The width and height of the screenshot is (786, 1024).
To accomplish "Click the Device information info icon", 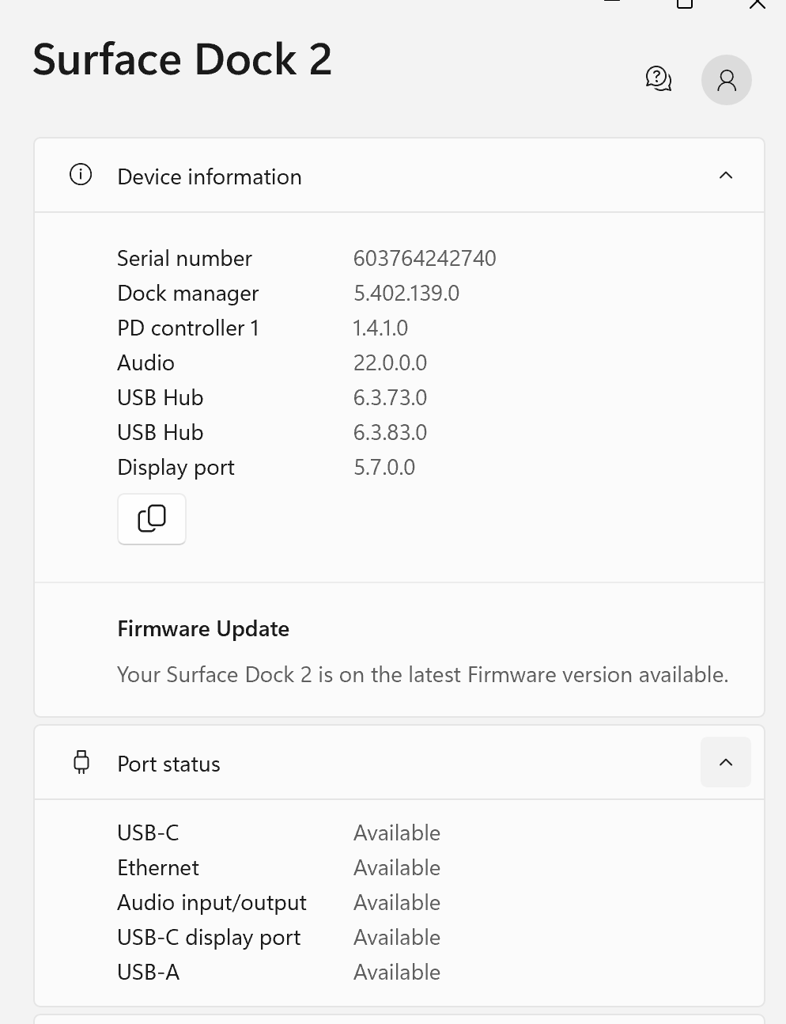I will [x=81, y=175].
